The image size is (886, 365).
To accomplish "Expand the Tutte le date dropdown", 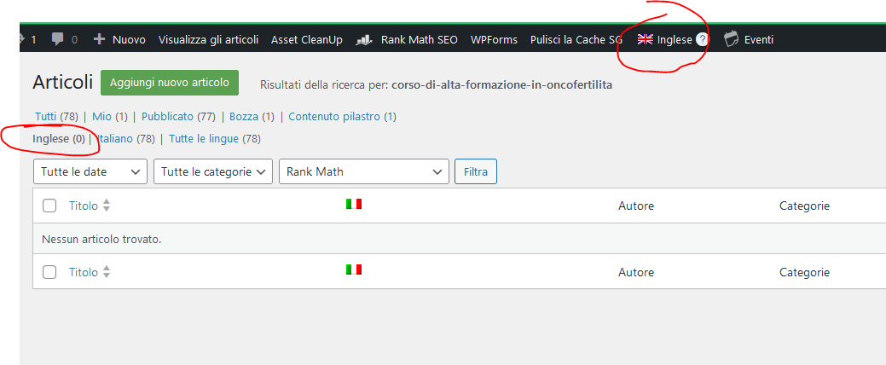I will coord(90,171).
